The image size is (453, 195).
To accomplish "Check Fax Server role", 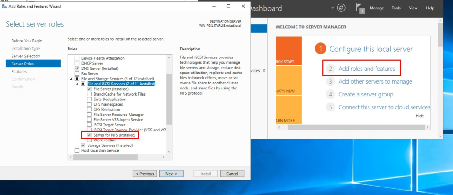I will tap(77, 74).
